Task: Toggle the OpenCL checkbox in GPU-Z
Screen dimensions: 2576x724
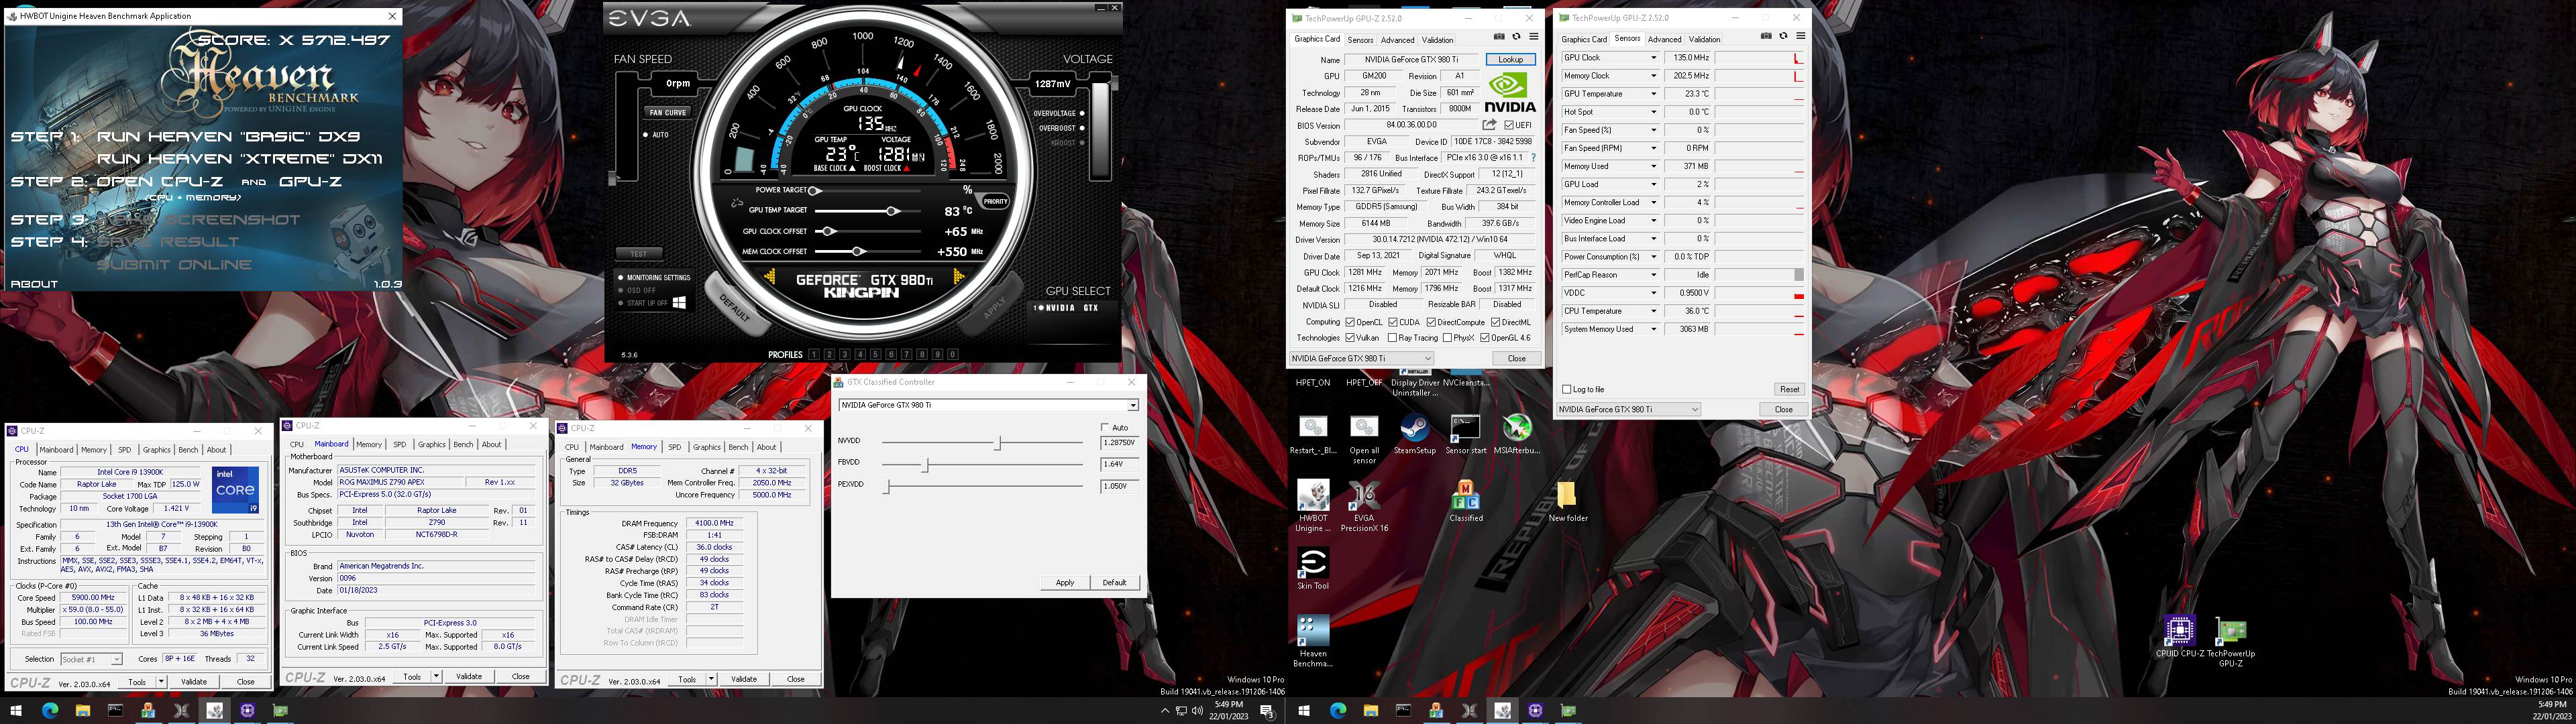Action: click(1350, 322)
